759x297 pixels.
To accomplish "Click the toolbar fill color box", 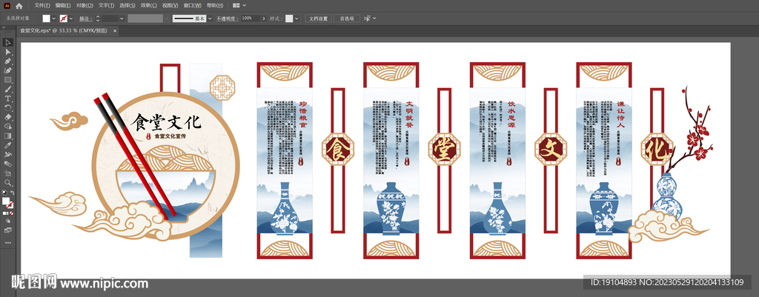I will pos(6,201).
